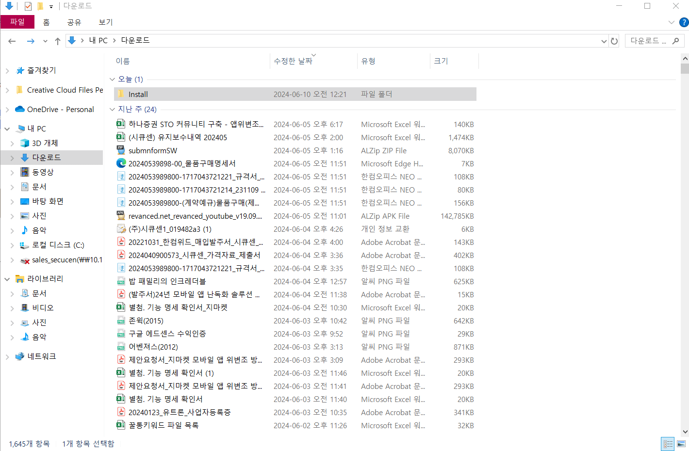Open the 홈 ribbon tab
Screen dimensions: 689x451
coord(46,22)
